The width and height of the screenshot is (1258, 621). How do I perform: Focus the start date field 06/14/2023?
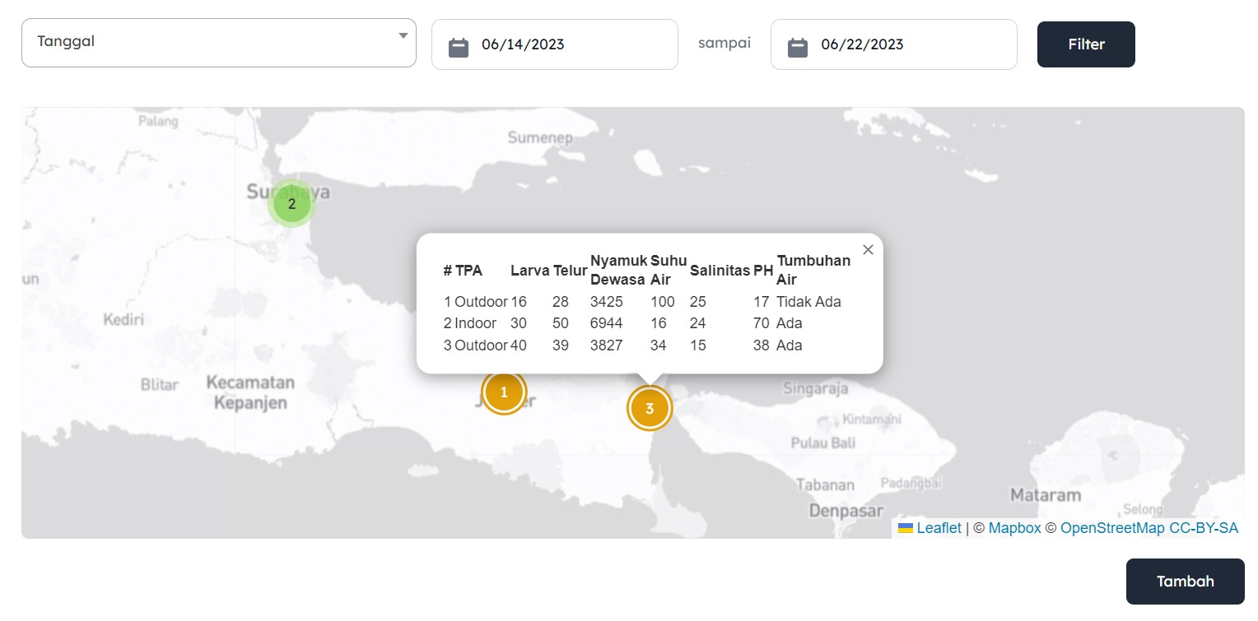point(555,44)
